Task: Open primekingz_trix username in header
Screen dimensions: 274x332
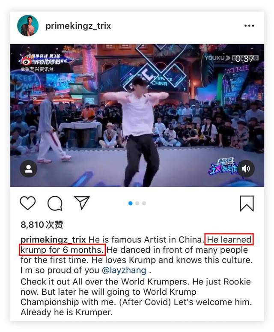Action: coord(78,26)
